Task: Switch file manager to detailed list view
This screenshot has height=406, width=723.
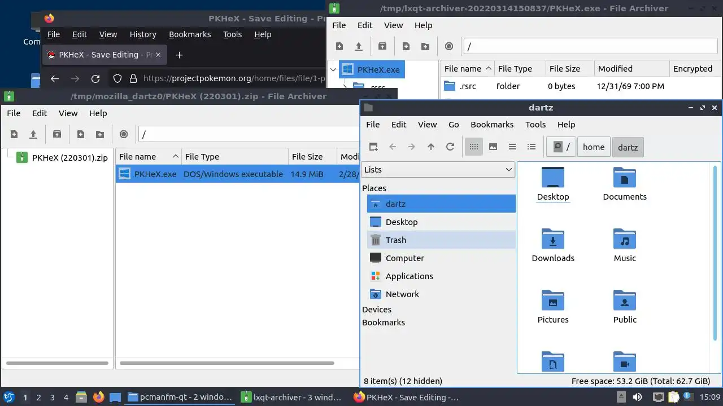Action: pos(532,147)
